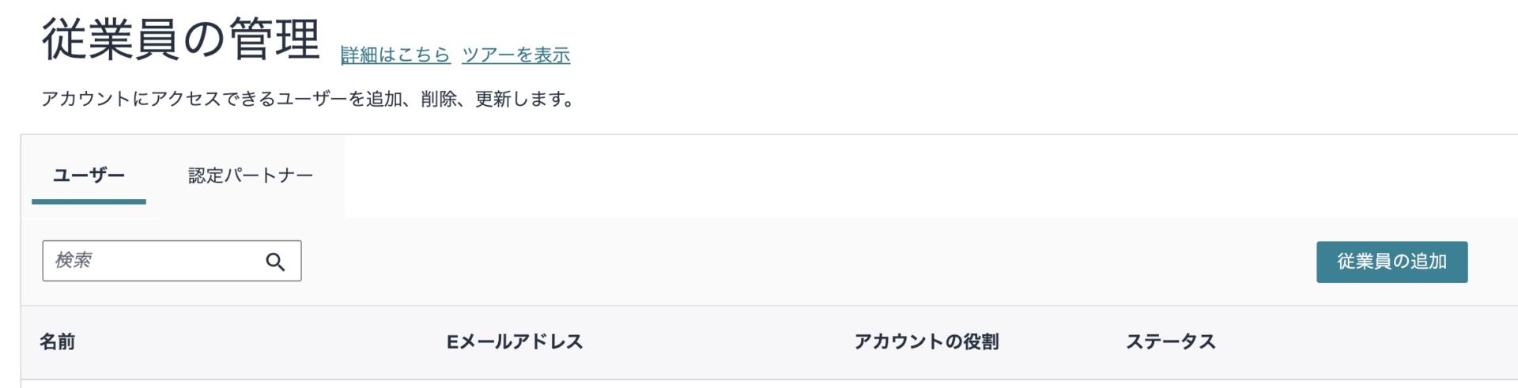Viewport: 1518px width, 388px height.
Task: Add an employee with the teal button
Action: coord(1391,262)
